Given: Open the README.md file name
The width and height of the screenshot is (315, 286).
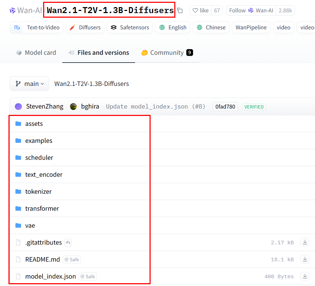Looking at the screenshot, I should (42, 259).
